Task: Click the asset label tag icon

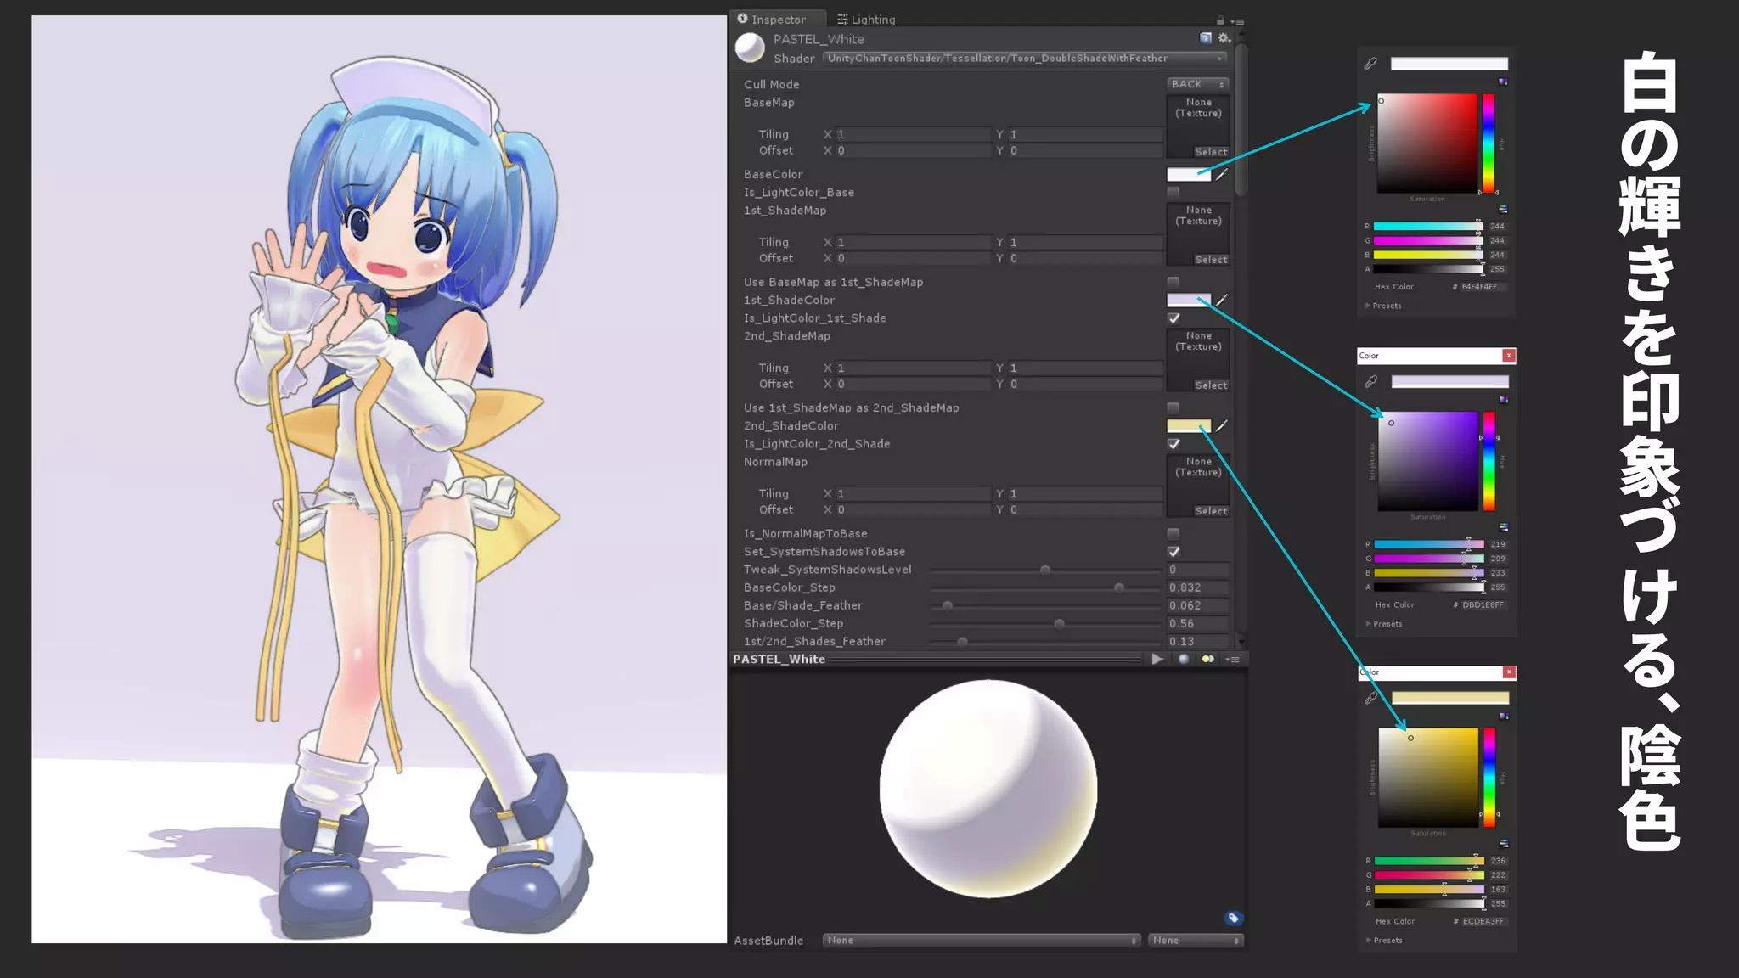Action: pos(1233,918)
